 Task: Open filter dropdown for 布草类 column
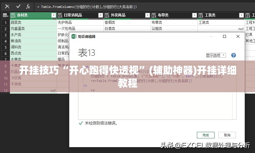pos(195,15)
